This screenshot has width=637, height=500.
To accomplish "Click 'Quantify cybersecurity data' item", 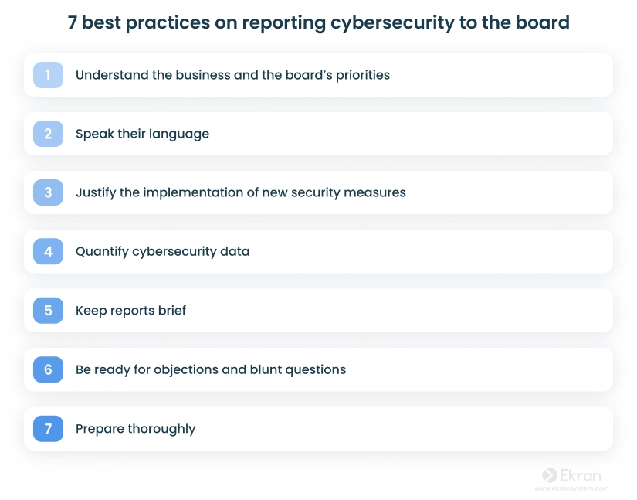I will (162, 252).
